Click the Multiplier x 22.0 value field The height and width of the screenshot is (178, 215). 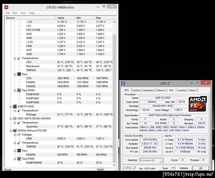pyautogui.click(x=150, y=144)
